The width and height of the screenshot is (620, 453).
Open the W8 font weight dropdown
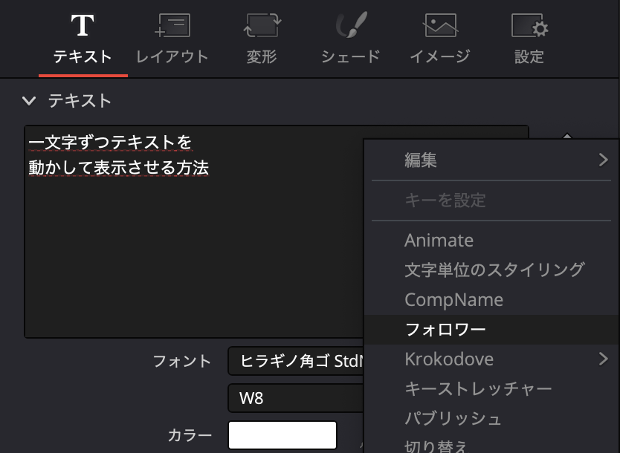(x=295, y=398)
